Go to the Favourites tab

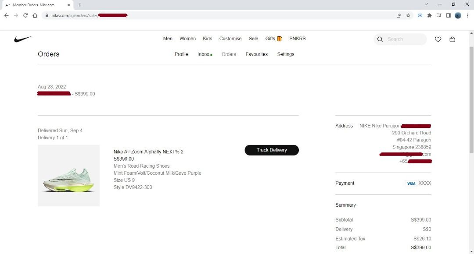click(x=257, y=54)
